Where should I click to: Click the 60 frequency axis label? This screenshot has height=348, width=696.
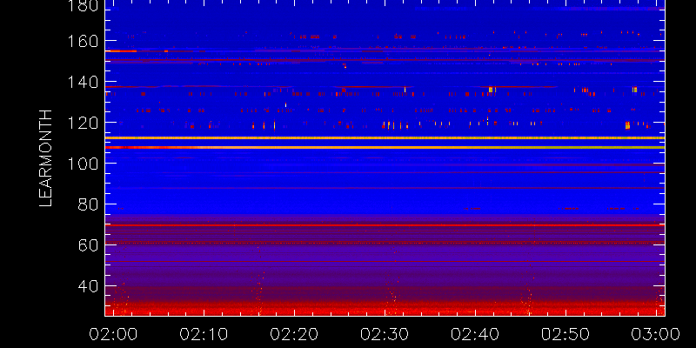tap(87, 245)
